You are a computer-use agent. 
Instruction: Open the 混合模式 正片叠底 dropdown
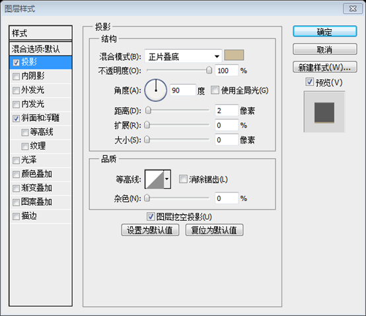pos(183,56)
